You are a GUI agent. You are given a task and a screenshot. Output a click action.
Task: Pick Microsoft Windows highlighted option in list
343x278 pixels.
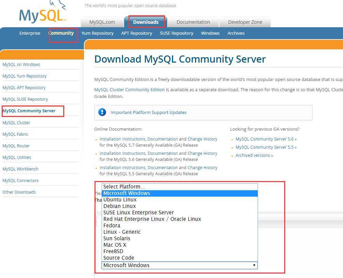[x=180, y=193]
